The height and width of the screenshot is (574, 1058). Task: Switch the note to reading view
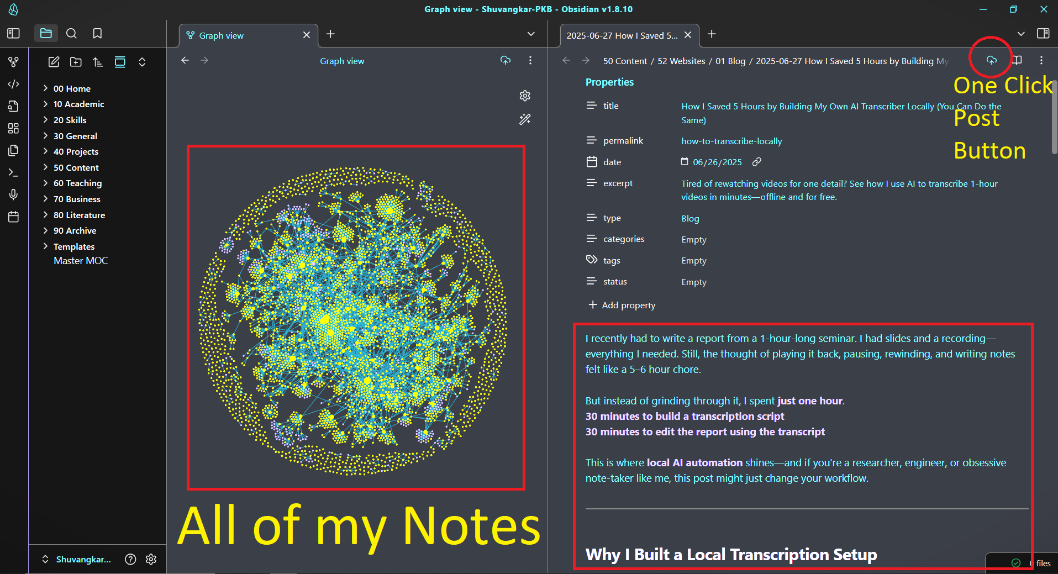point(1017,60)
